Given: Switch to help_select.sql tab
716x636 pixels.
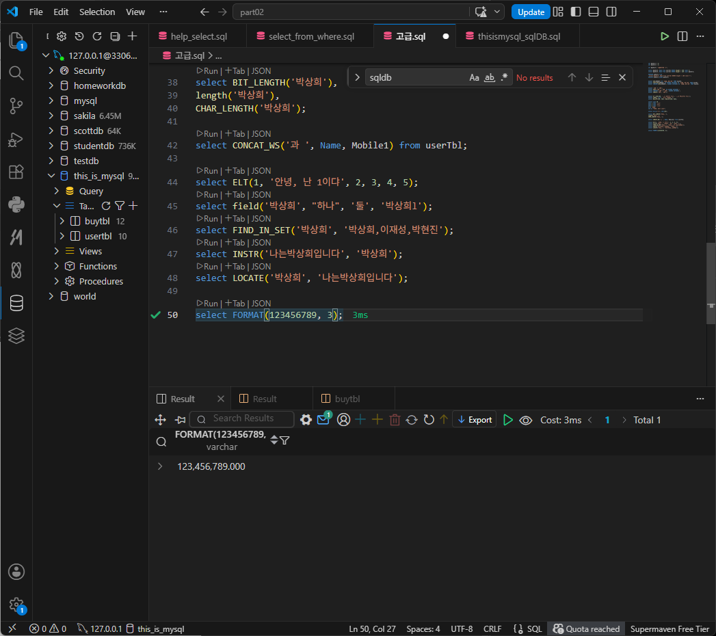Looking at the screenshot, I should [198, 36].
